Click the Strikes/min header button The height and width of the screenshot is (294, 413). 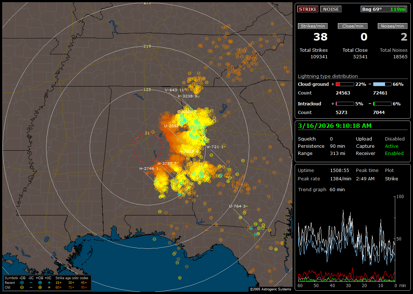313,26
